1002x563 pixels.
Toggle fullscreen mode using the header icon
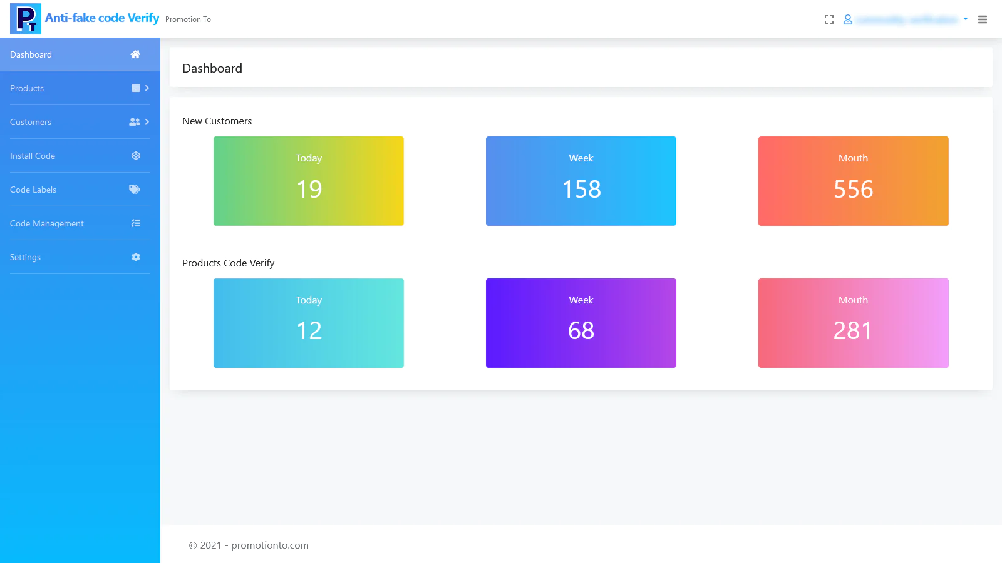tap(829, 19)
